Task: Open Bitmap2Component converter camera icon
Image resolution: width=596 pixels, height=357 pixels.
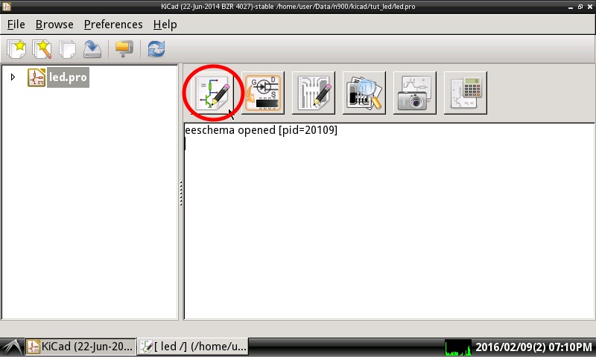Action: tap(415, 93)
